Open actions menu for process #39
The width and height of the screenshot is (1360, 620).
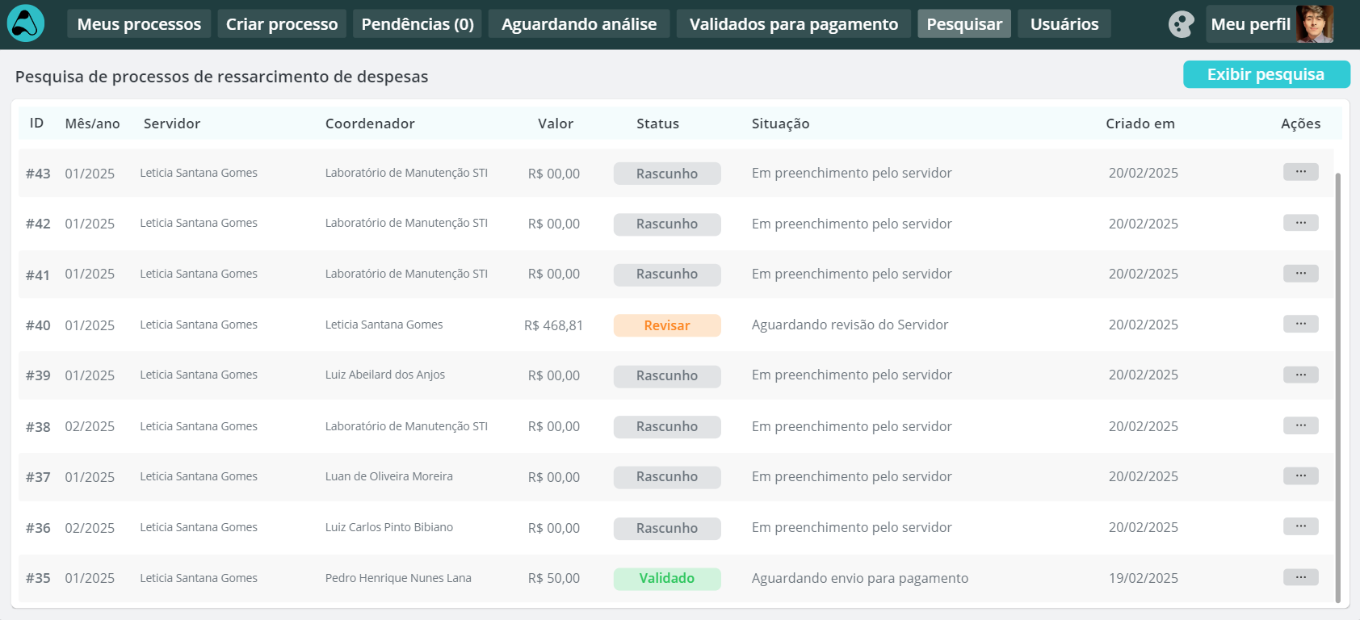1300,375
